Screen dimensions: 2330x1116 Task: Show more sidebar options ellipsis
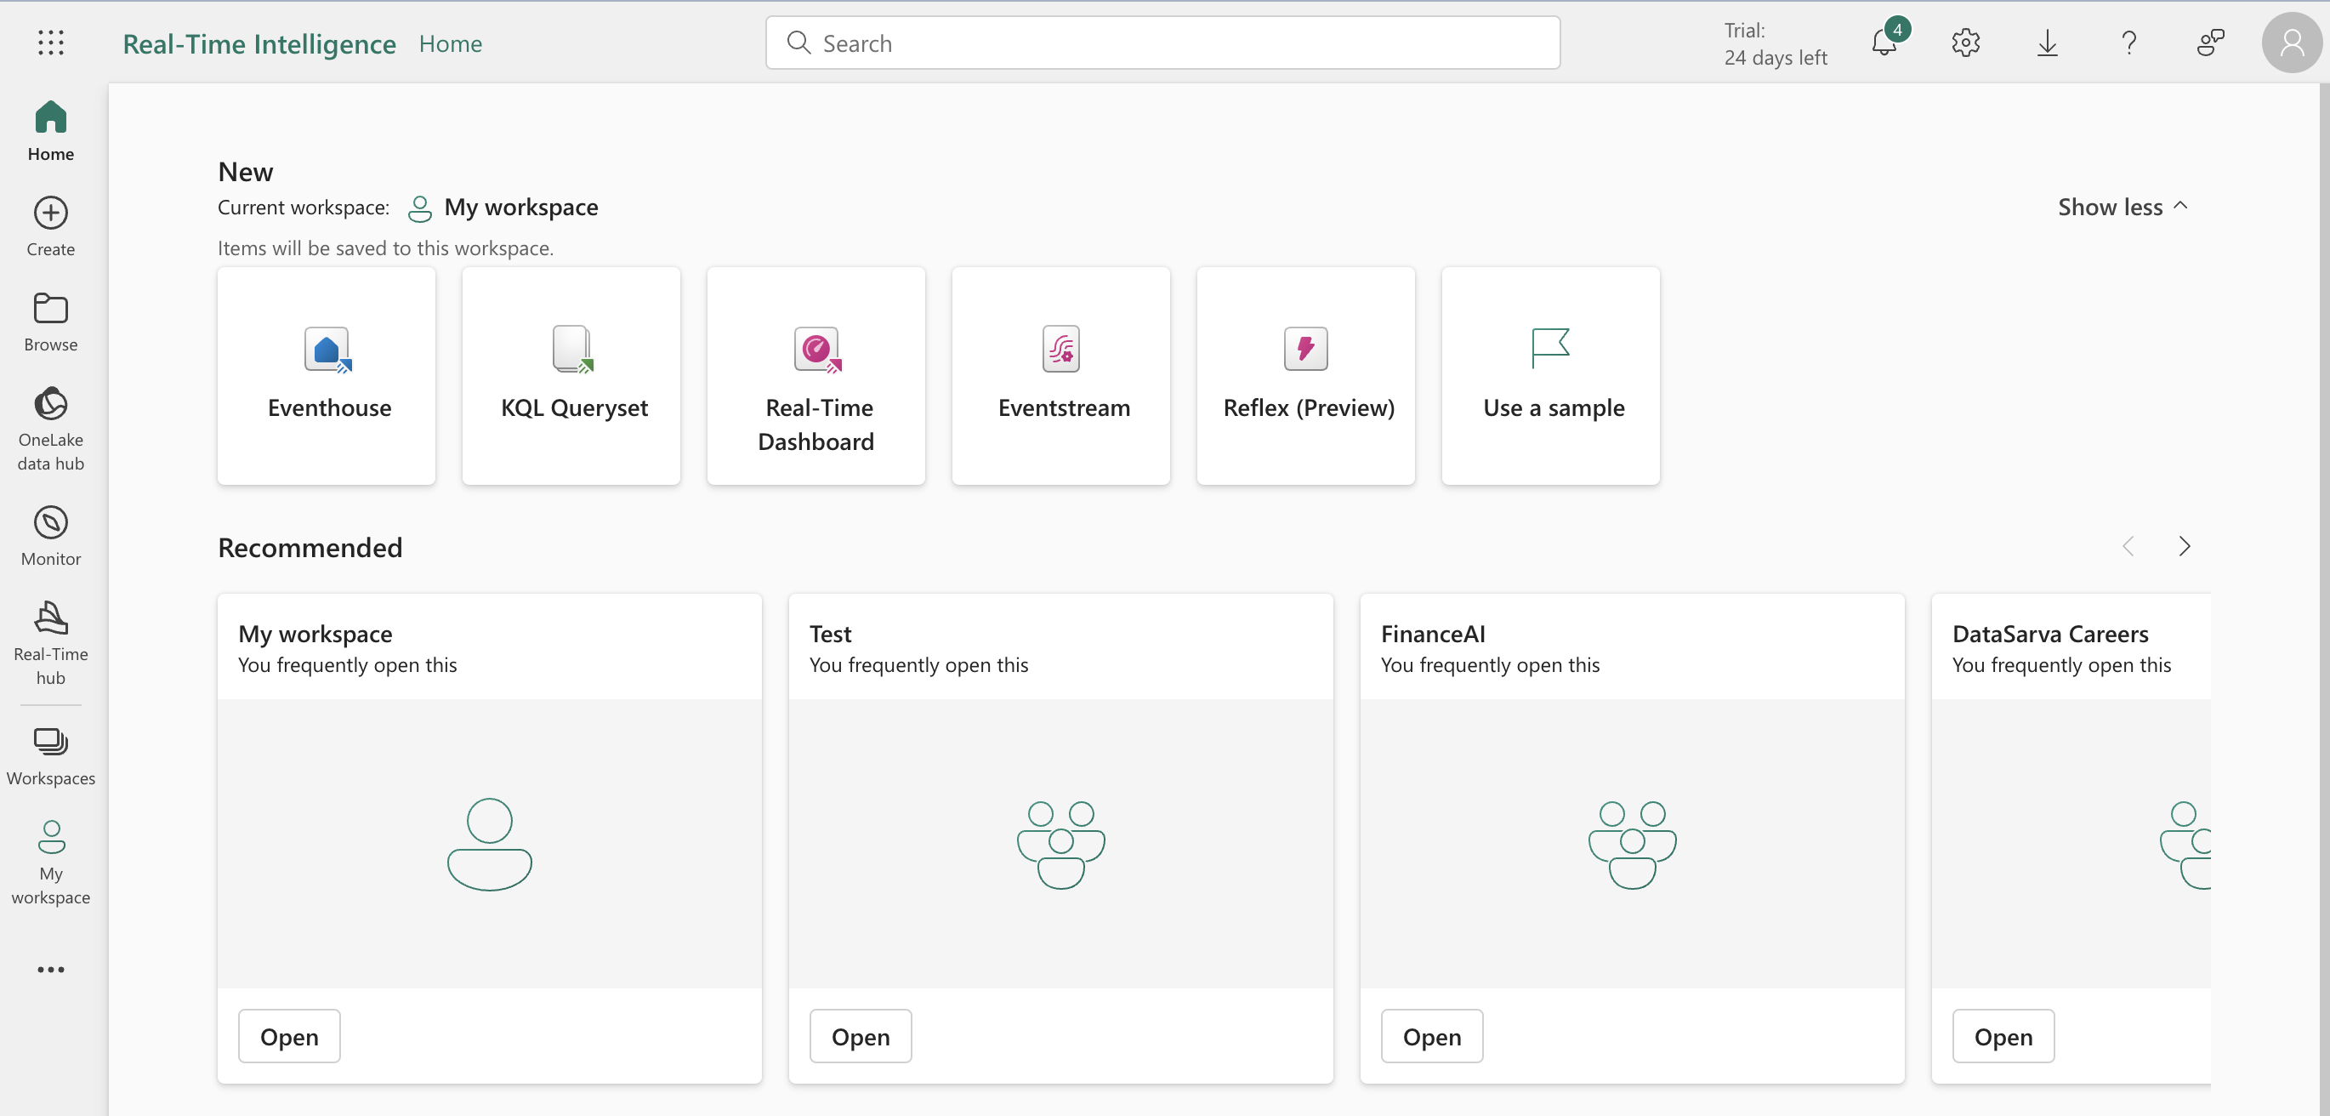click(51, 970)
